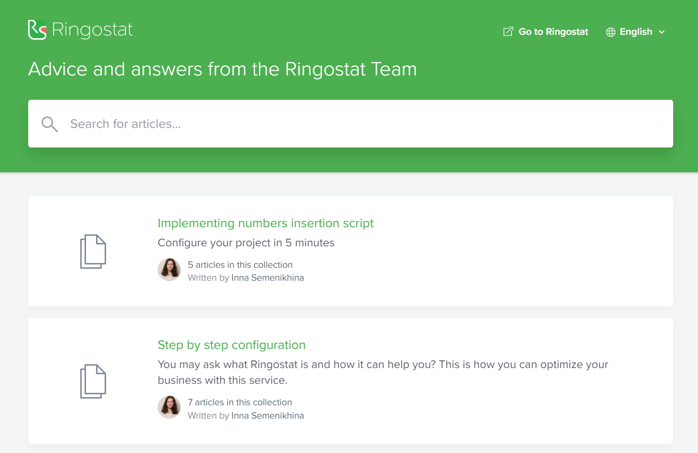698x453 pixels.
Task: Expand the English language chevron
Action: [x=662, y=32]
